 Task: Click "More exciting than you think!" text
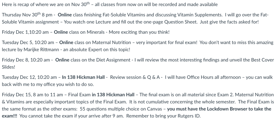tap(139, 32)
